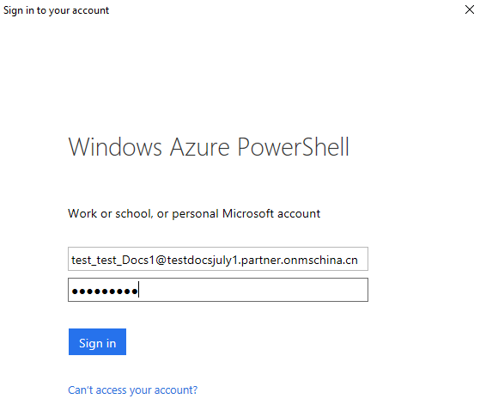Click the word Azure in the heading
Viewport: 480px width, 405px height.
click(199, 147)
